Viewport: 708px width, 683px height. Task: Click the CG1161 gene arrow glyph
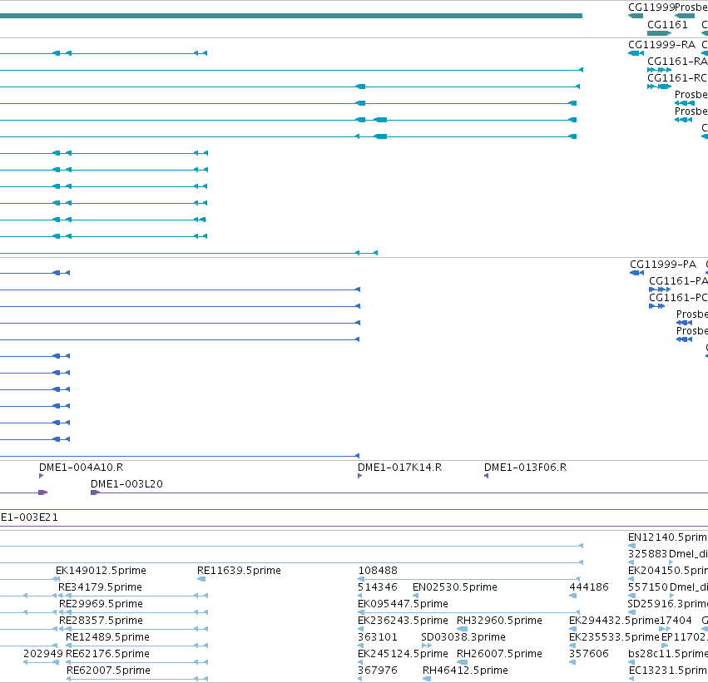[x=659, y=33]
